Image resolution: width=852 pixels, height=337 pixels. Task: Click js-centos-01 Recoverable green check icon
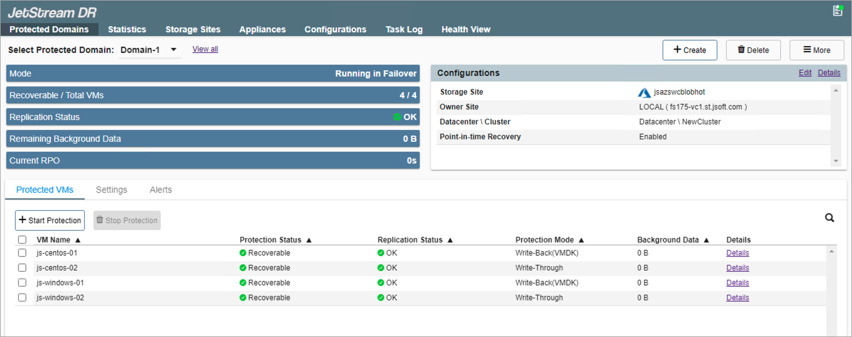(x=243, y=253)
